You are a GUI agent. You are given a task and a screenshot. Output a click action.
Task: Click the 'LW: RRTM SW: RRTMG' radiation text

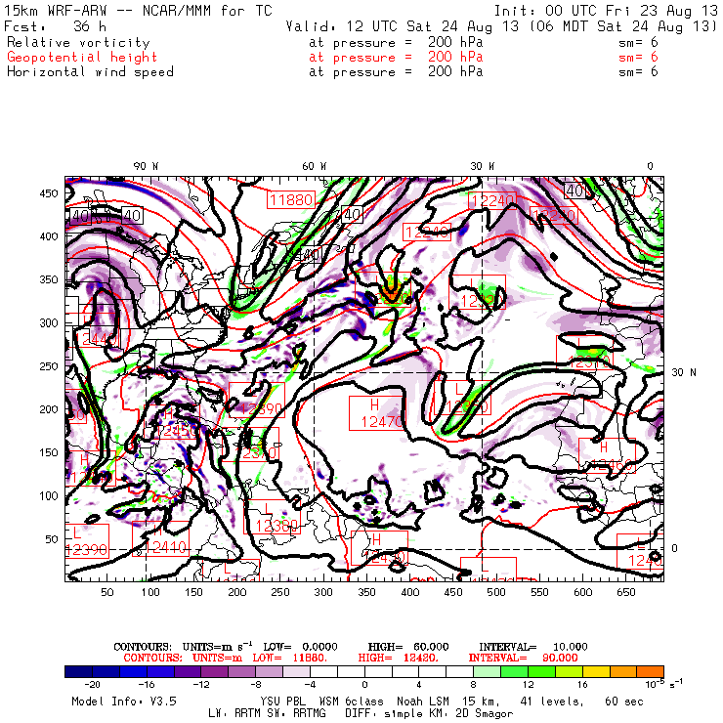click(x=267, y=714)
